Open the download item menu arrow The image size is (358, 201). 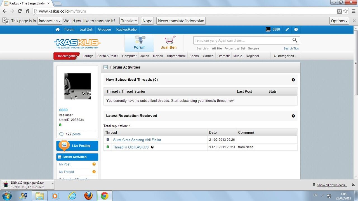tap(53, 185)
